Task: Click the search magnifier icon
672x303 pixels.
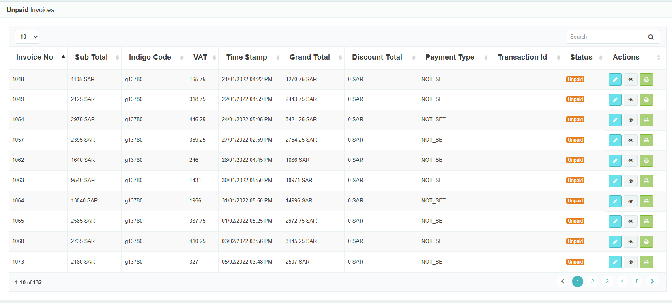Action: [x=651, y=37]
